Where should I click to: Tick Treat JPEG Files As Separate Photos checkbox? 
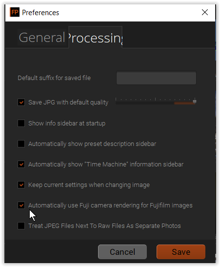[x=21, y=226]
